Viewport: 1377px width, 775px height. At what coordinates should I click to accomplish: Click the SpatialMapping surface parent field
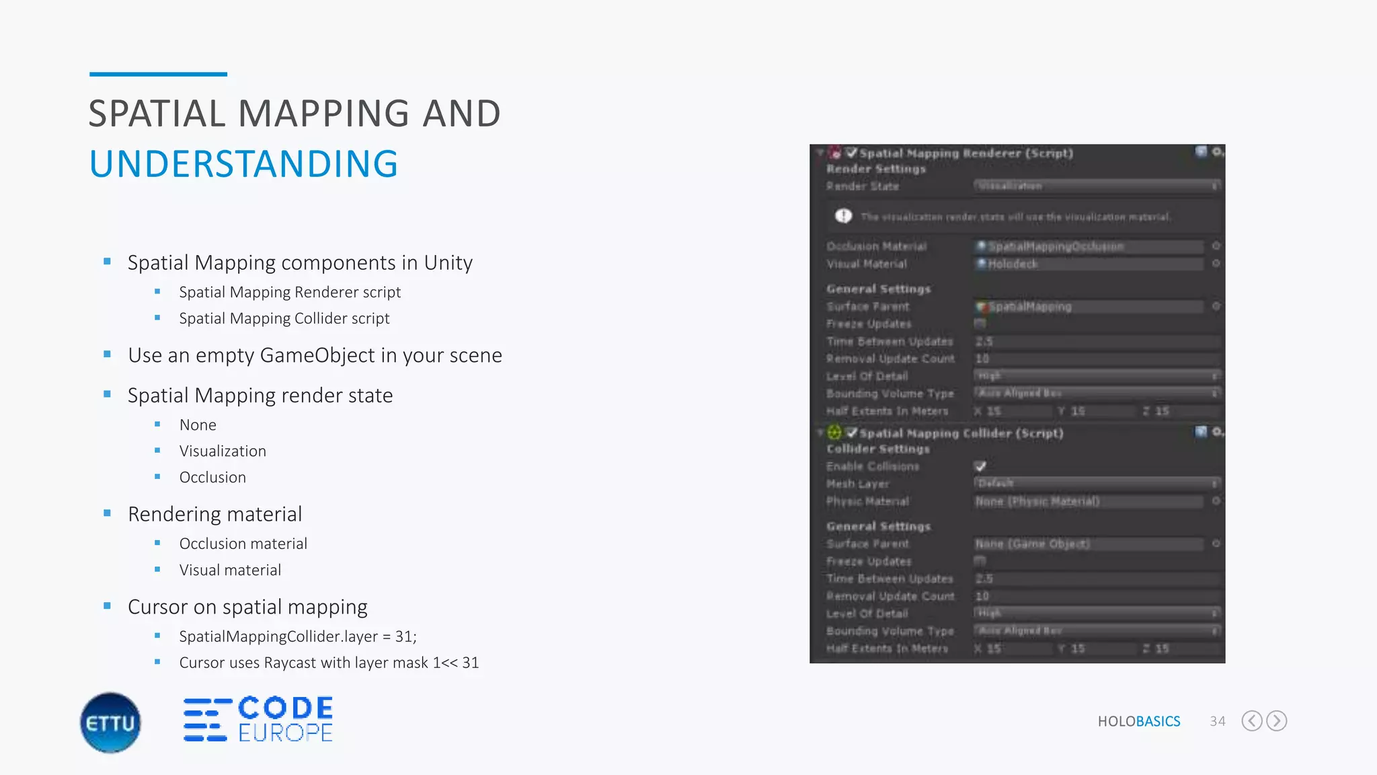[1089, 306]
